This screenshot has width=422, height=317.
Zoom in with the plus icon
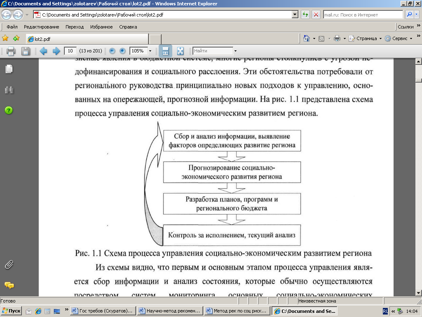(x=122, y=51)
